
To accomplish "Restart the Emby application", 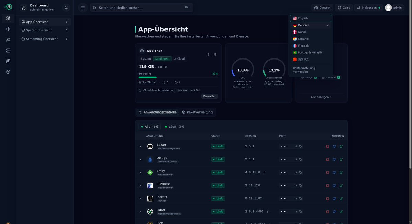I will (334, 172).
